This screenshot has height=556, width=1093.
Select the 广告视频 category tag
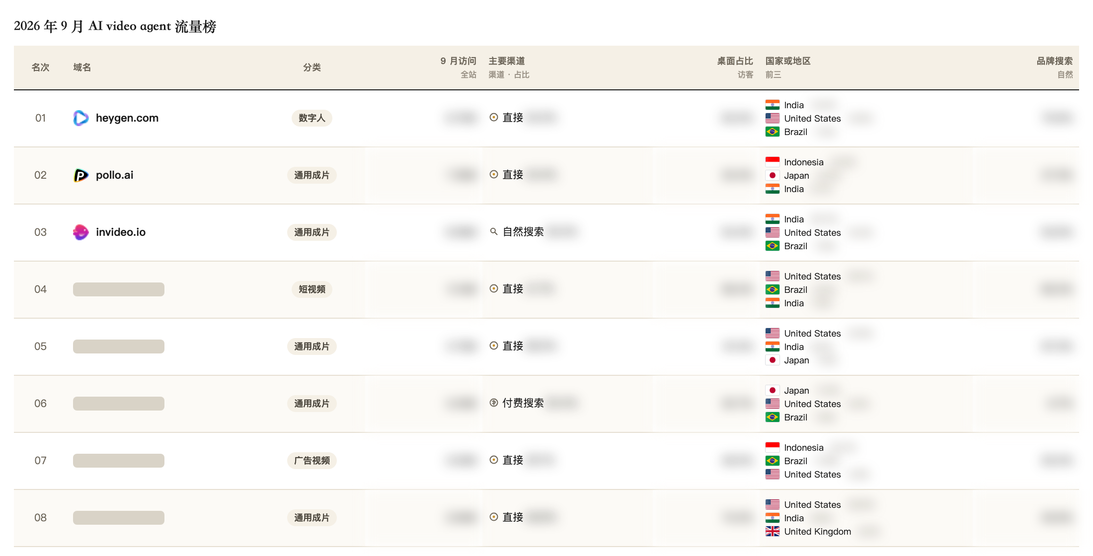pos(312,461)
